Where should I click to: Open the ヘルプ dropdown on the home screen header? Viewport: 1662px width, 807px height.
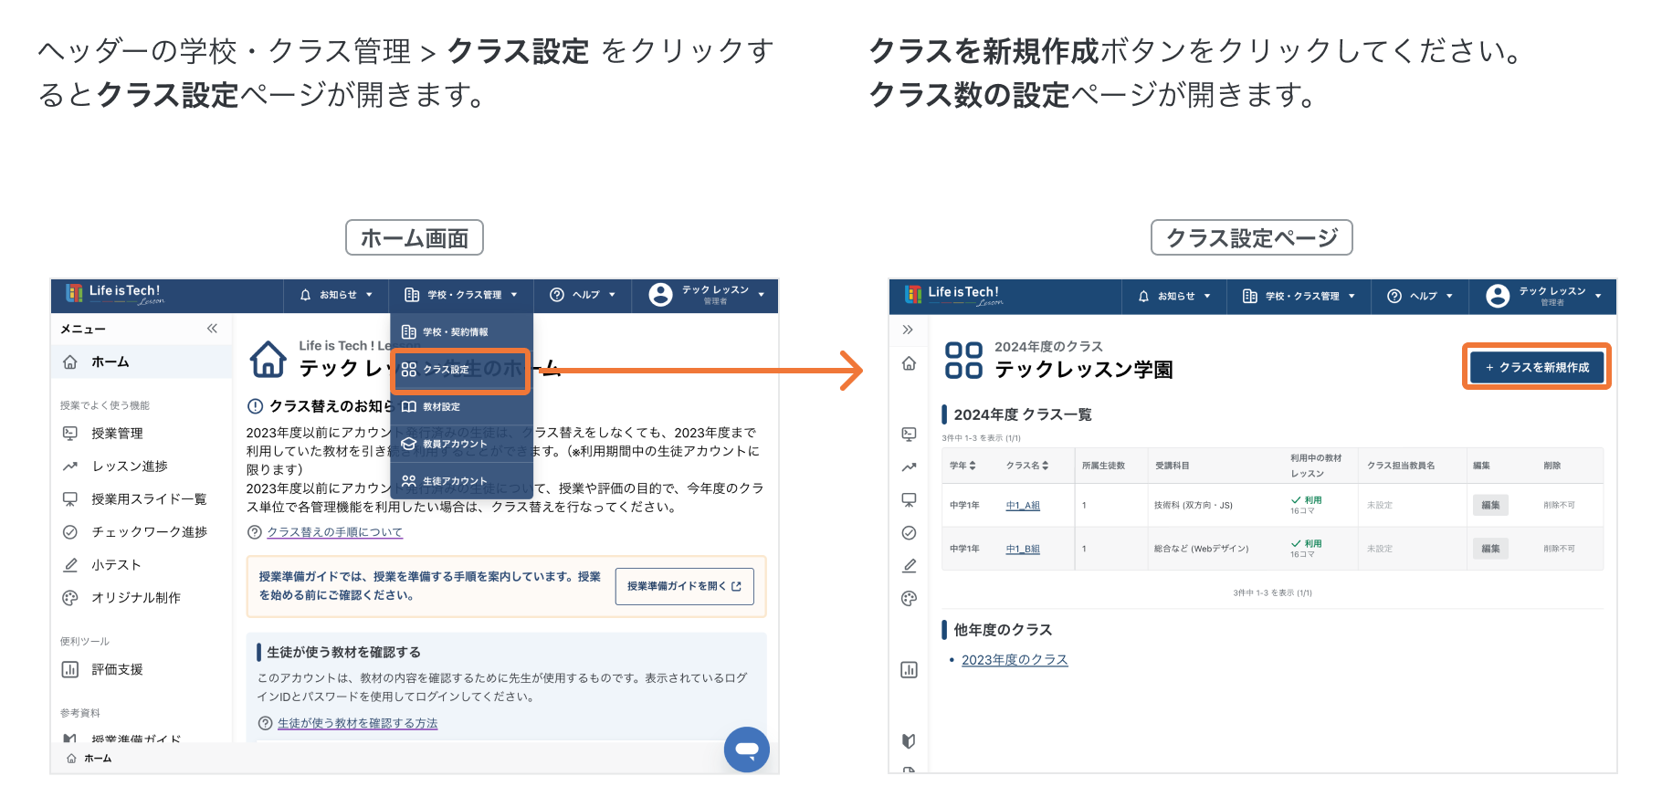tap(583, 295)
